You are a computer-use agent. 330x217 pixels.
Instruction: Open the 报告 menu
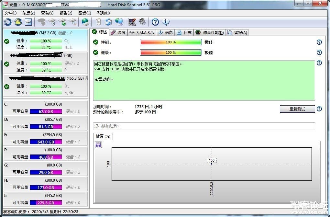66,13
